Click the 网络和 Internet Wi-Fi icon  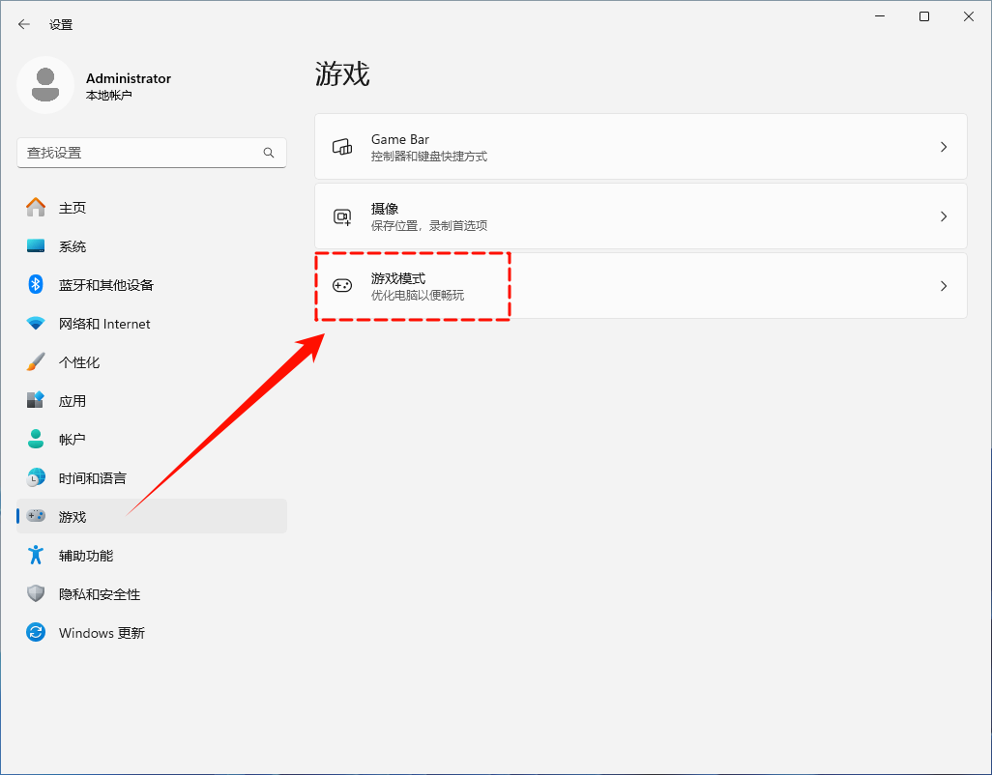coord(34,323)
